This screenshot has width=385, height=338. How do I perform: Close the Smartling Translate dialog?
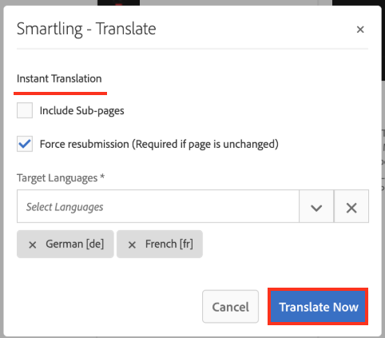(x=360, y=30)
